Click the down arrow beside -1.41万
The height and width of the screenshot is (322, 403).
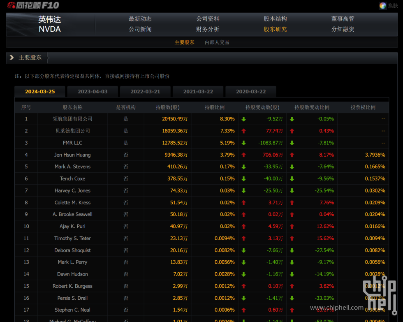pos(243,299)
